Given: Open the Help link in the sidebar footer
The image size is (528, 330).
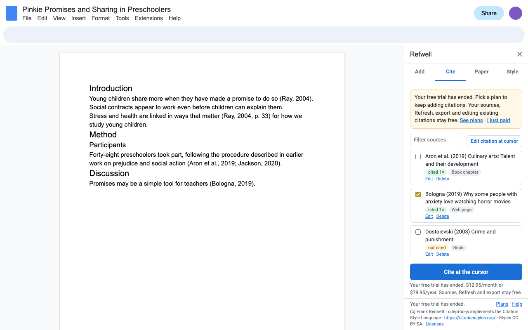Looking at the screenshot, I should point(517,304).
